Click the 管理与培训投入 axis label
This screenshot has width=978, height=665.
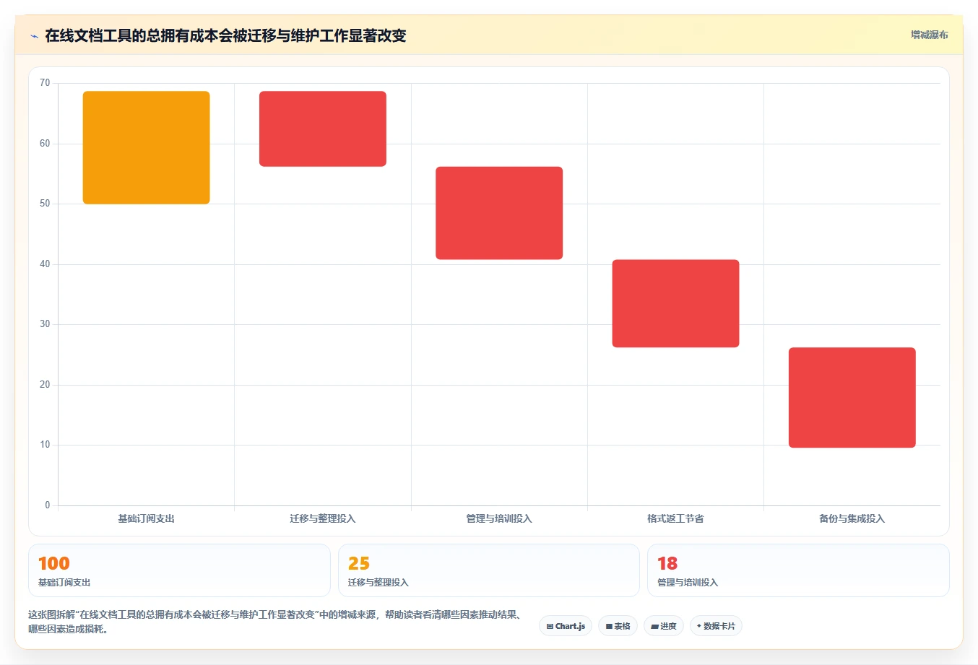499,518
